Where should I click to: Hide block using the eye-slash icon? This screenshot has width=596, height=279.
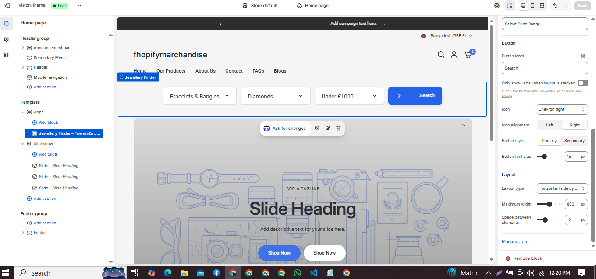(327, 128)
